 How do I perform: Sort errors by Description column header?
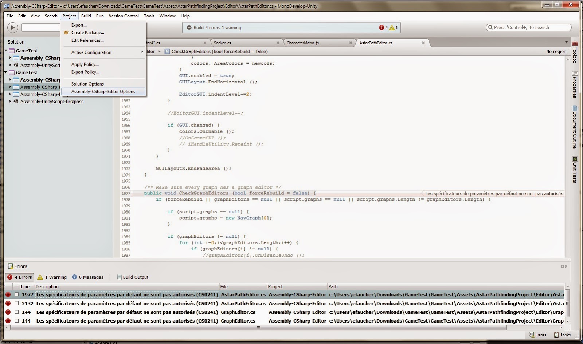[126, 287]
